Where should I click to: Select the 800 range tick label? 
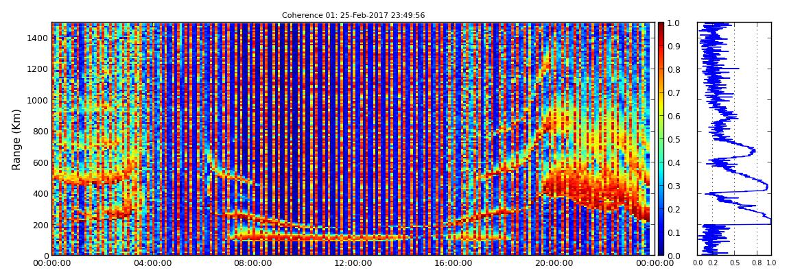click(x=41, y=131)
